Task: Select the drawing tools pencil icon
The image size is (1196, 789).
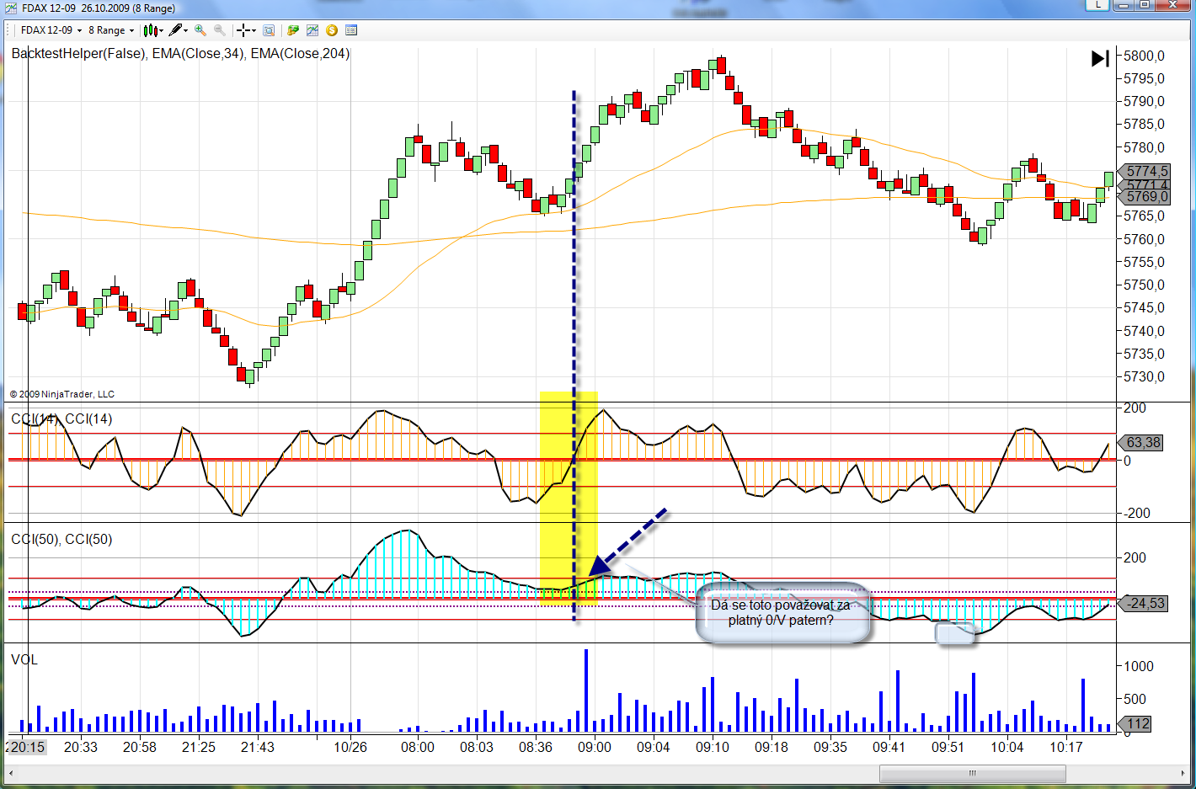Action: [174, 30]
